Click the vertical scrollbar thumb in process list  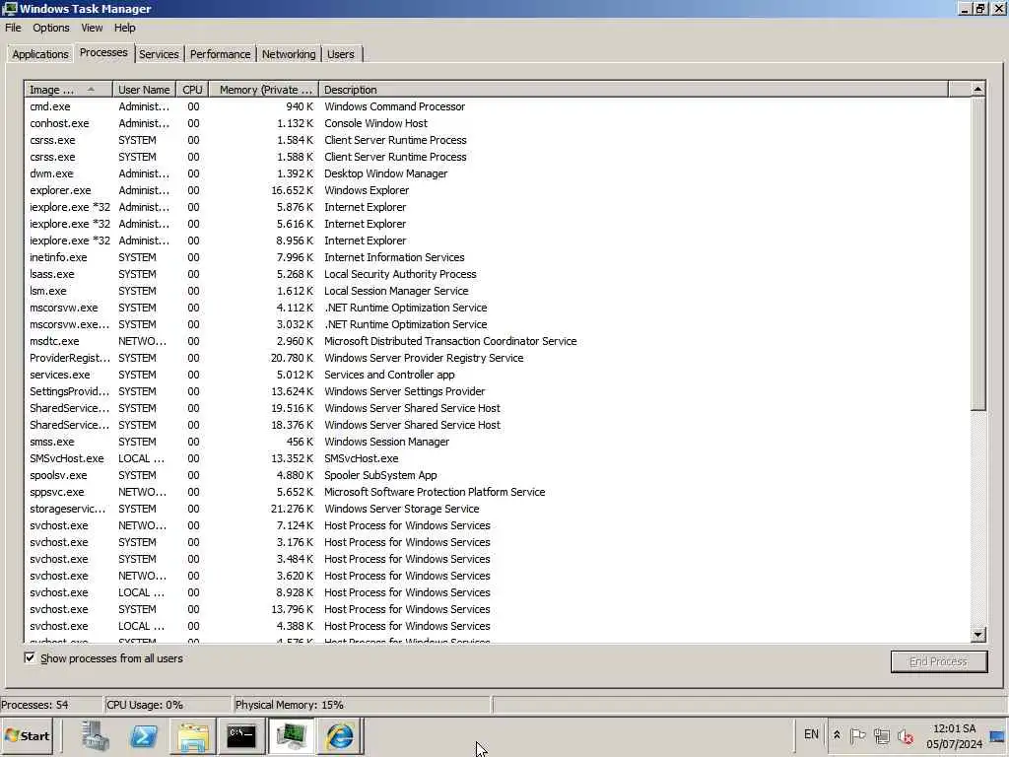[977, 253]
